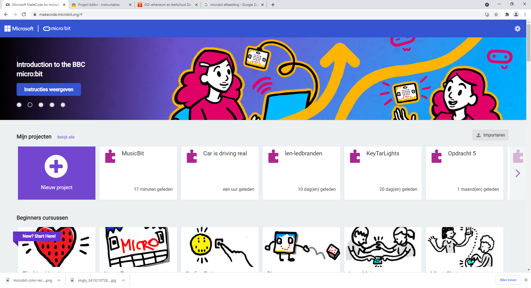This screenshot has width=531, height=288.
Task: Click the Car is driving real puzzle icon
Action: (x=192, y=156)
